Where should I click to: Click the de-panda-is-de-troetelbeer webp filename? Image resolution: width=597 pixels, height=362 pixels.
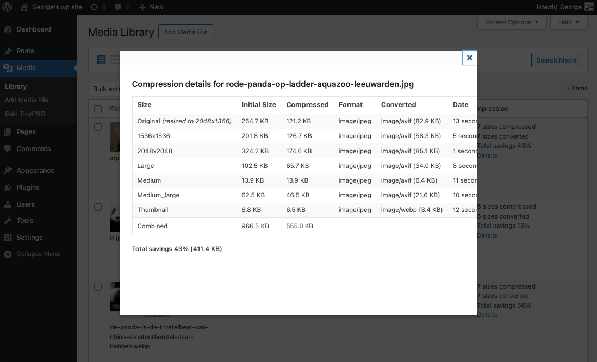[159, 337]
